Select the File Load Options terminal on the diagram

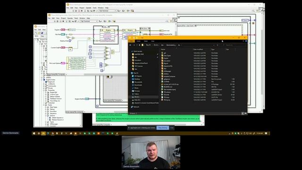click(63, 63)
